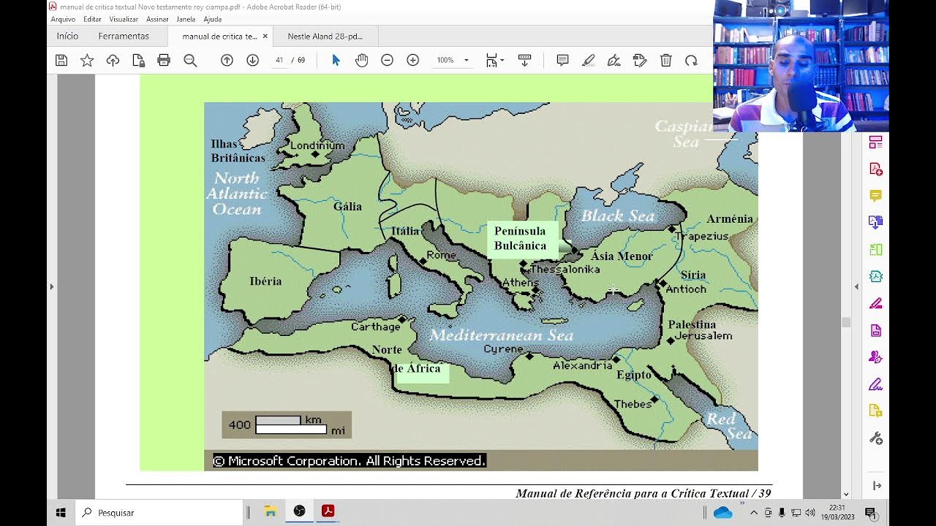Delete page with the trash can icon
The image size is (936, 526).
pos(665,60)
